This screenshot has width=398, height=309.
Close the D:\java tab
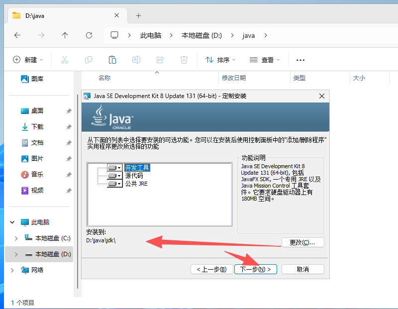(117, 15)
